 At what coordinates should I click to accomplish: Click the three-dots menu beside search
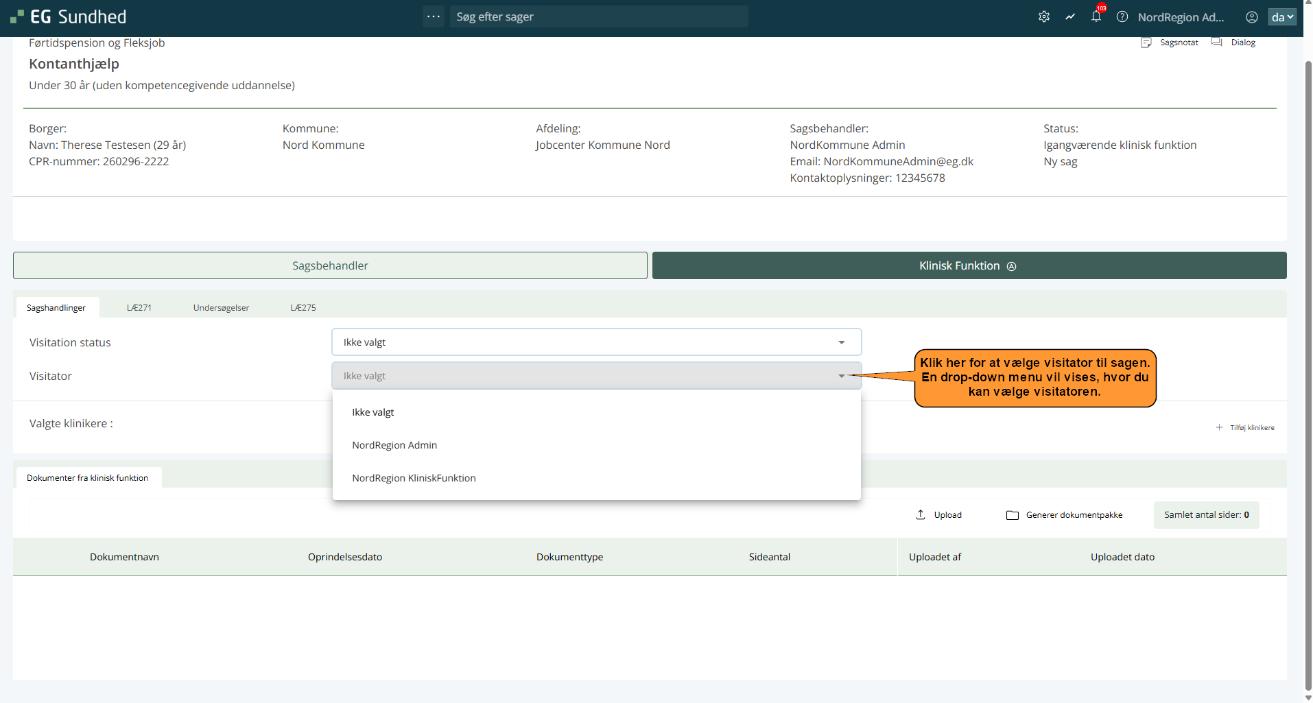tap(434, 16)
